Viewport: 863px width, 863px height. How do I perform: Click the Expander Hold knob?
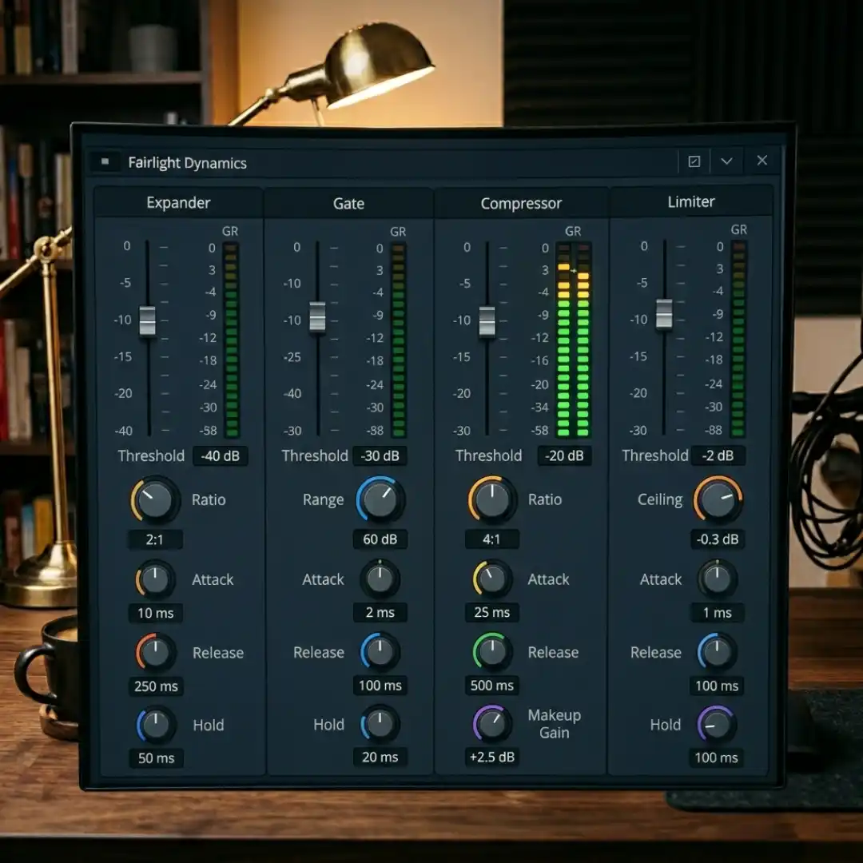point(157,725)
